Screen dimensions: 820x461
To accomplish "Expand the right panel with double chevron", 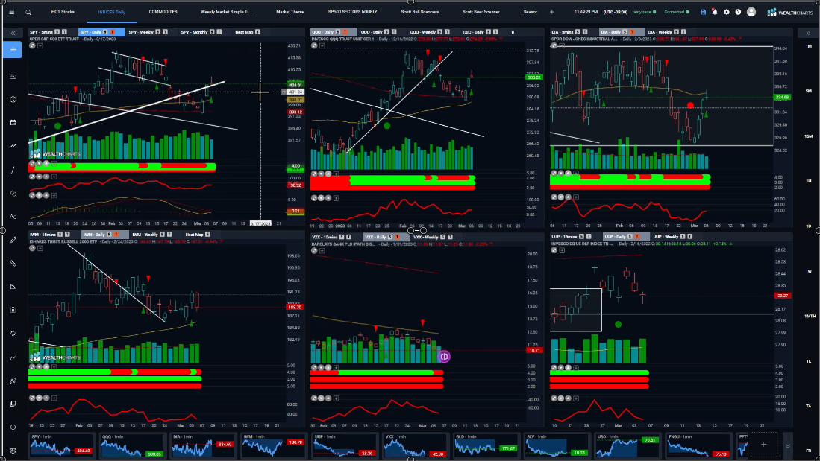I will (x=808, y=33).
